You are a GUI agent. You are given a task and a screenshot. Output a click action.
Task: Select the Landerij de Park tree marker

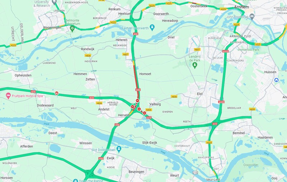coord(195,65)
